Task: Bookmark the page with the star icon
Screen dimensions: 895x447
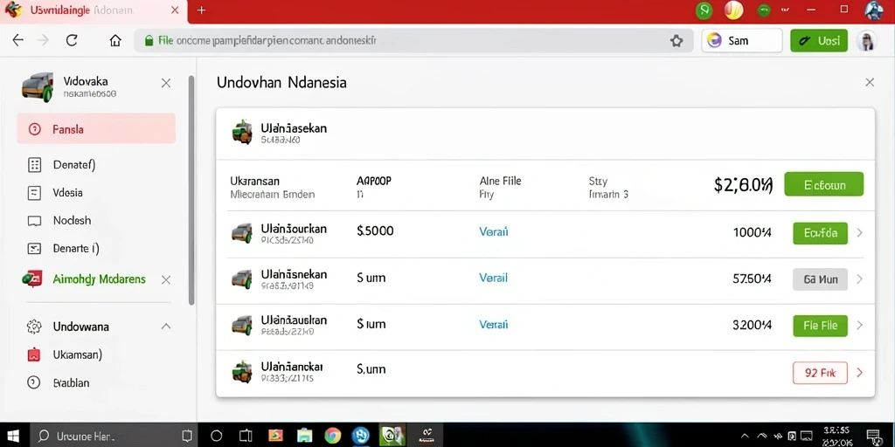Action: pos(676,40)
